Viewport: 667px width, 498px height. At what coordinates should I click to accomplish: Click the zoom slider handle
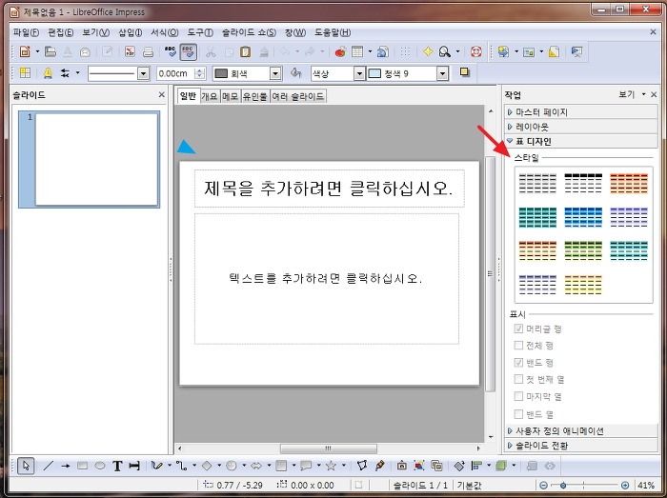(x=563, y=485)
